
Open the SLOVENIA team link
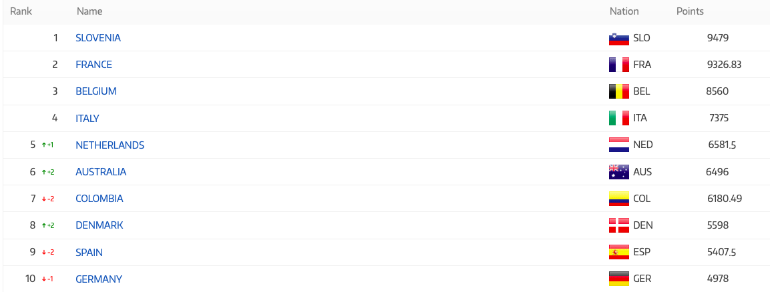point(98,38)
